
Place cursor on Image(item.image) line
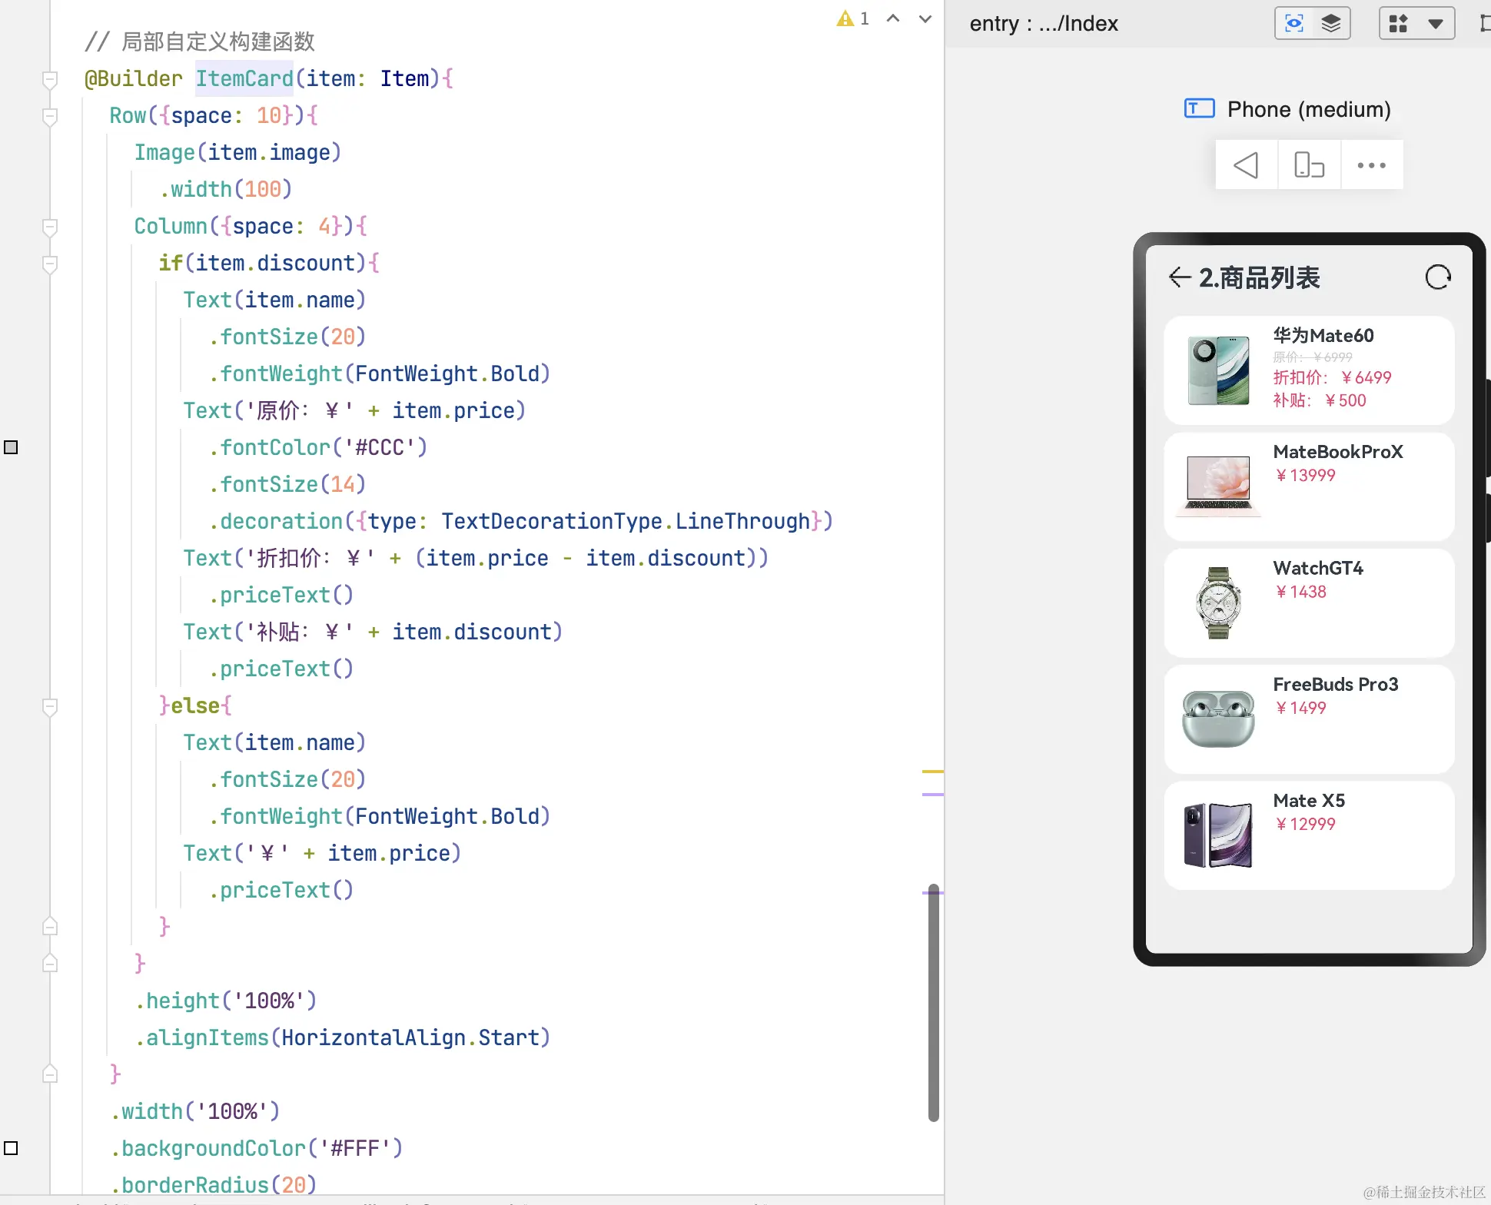click(237, 152)
